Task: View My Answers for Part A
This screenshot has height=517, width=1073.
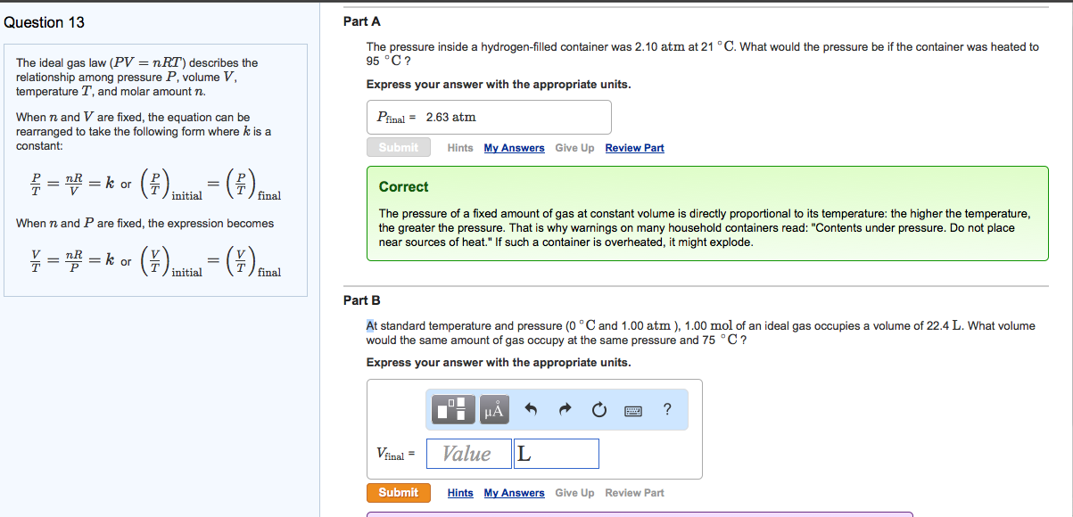Action: pyautogui.click(x=514, y=147)
